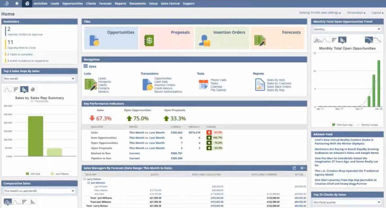Viewport: 386px width, 208px height.
Task: Open the Sales Central menu
Action: tap(170, 4)
